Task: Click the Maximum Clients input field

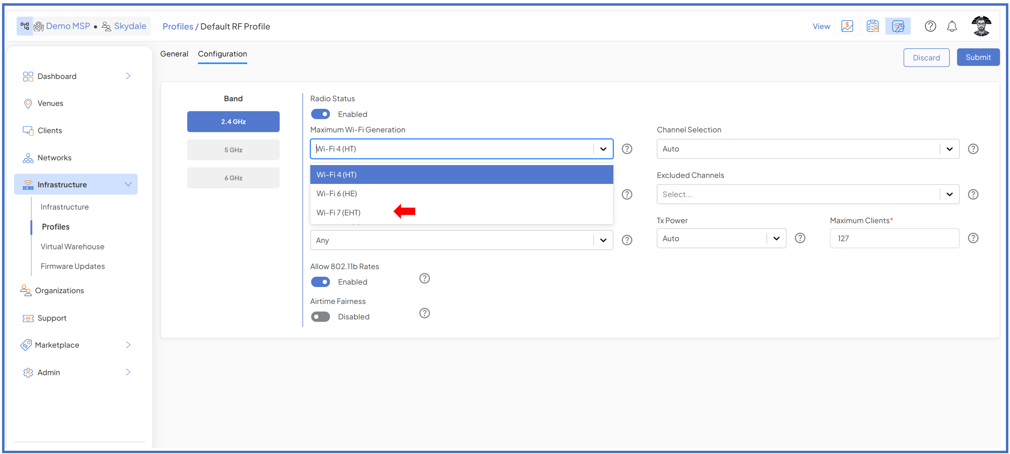Action: click(894, 238)
